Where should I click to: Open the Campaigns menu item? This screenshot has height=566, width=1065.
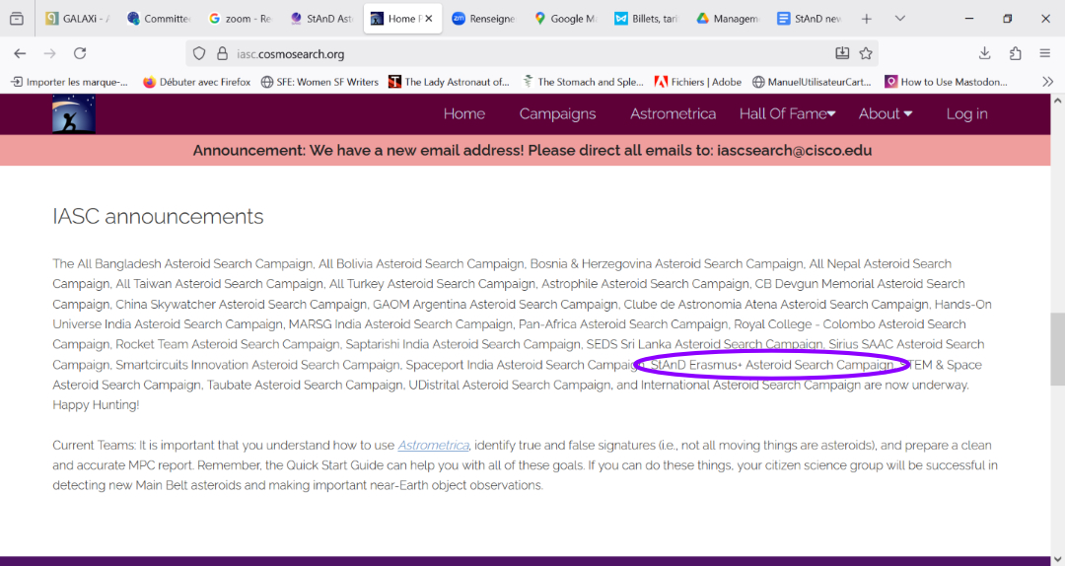557,113
